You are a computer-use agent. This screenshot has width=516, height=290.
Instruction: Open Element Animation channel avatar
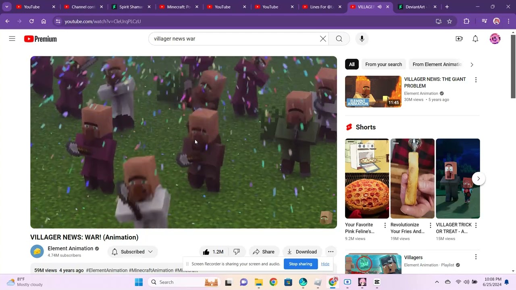[37, 251]
